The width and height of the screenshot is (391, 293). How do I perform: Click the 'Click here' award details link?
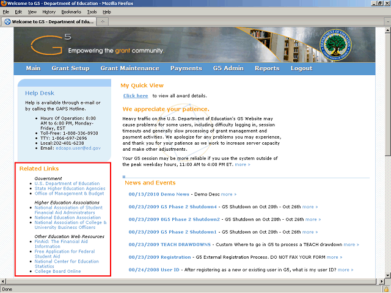click(x=136, y=96)
